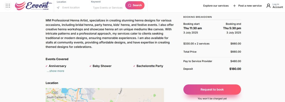Click the Request to book button
Screen dimensions: 285x102
(212, 90)
